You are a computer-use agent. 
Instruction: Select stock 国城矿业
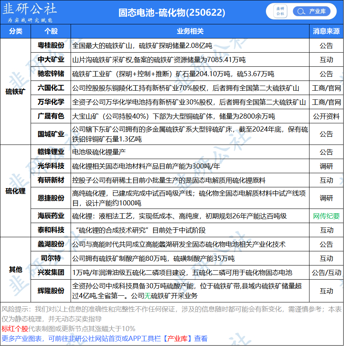click(51, 134)
